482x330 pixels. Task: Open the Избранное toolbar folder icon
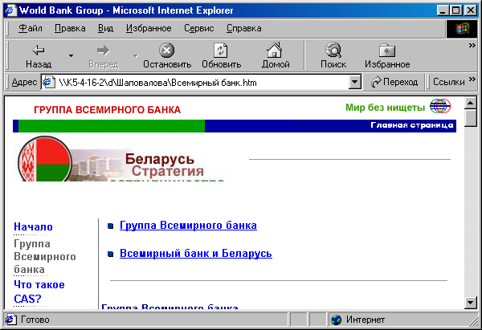[x=387, y=51]
